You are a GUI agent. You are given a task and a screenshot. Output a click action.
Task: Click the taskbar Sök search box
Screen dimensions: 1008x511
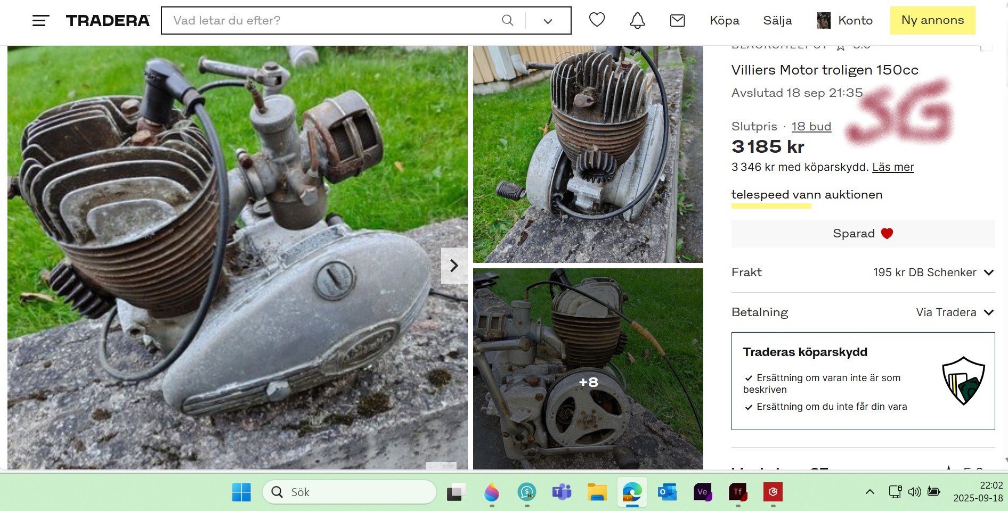click(349, 492)
